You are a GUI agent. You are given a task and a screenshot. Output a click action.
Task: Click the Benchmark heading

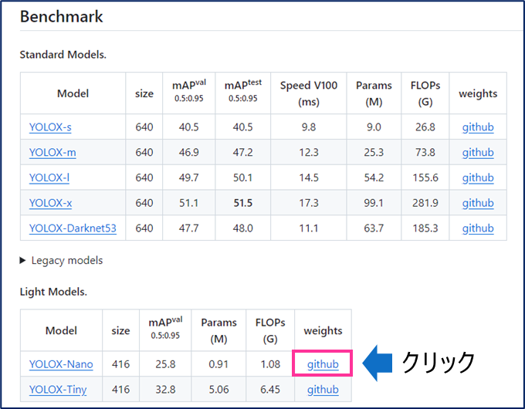tap(61, 16)
